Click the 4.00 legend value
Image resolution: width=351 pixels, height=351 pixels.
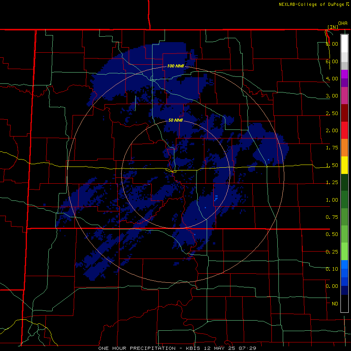(332, 78)
